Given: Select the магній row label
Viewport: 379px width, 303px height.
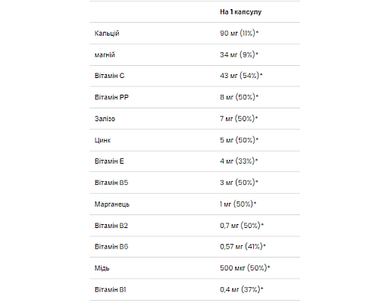Looking at the screenshot, I should 105,55.
